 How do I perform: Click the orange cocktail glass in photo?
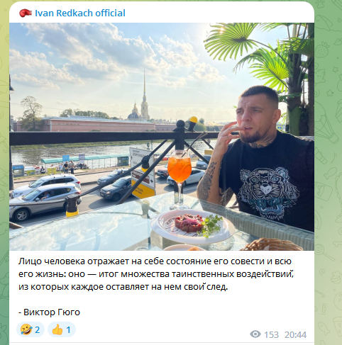point(179,179)
